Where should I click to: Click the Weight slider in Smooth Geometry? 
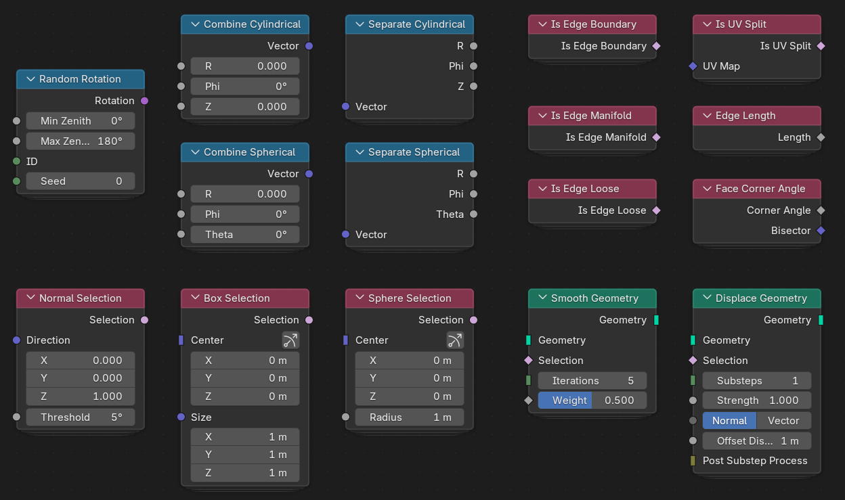(592, 401)
